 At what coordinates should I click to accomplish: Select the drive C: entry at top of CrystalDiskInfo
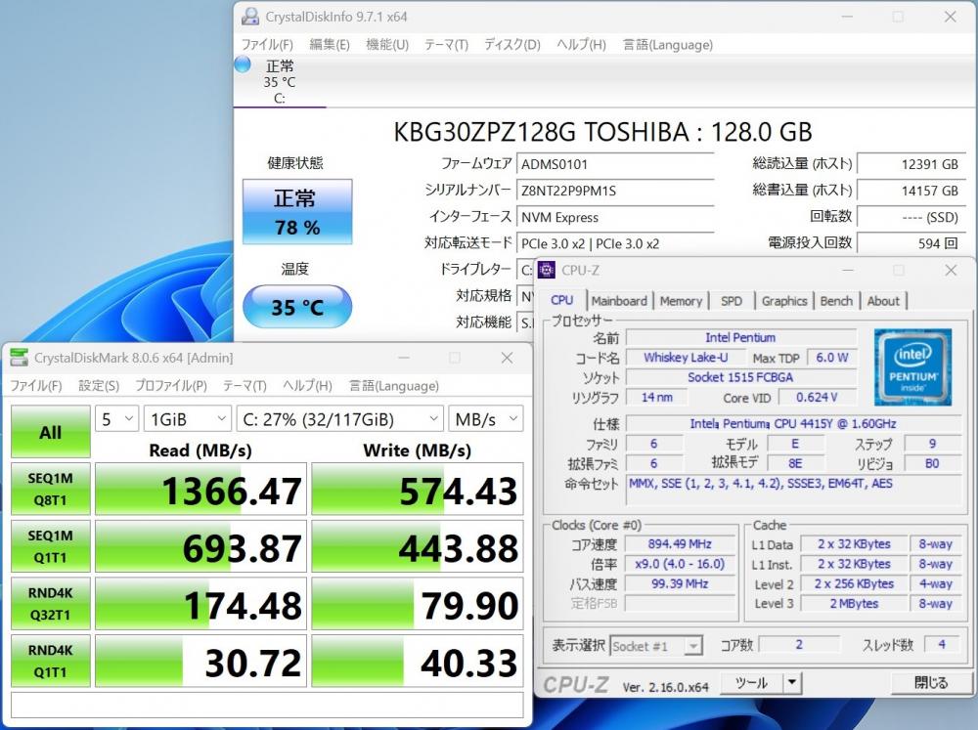click(280, 81)
